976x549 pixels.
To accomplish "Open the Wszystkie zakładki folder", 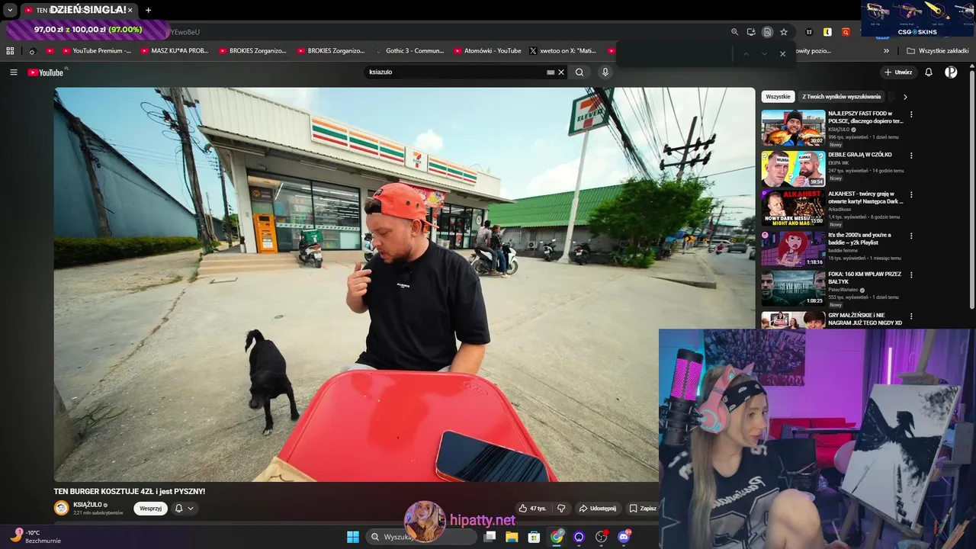I will tap(937, 51).
